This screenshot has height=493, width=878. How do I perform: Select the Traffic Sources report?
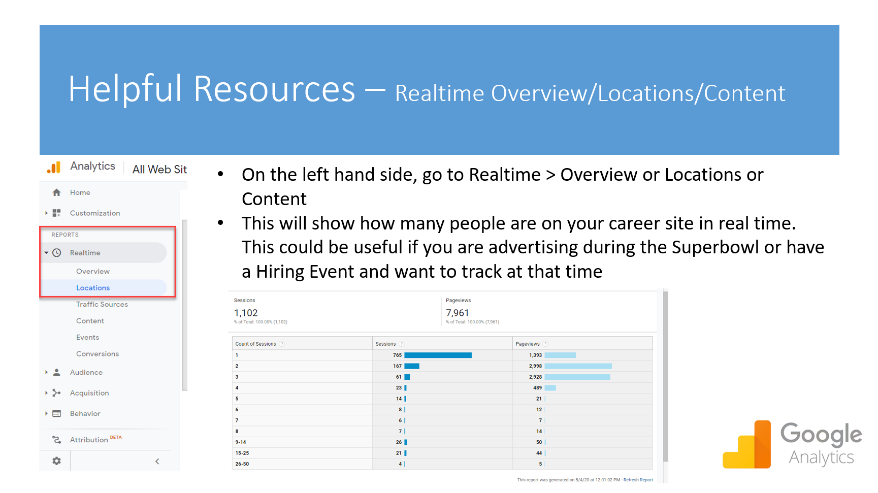[x=102, y=304]
